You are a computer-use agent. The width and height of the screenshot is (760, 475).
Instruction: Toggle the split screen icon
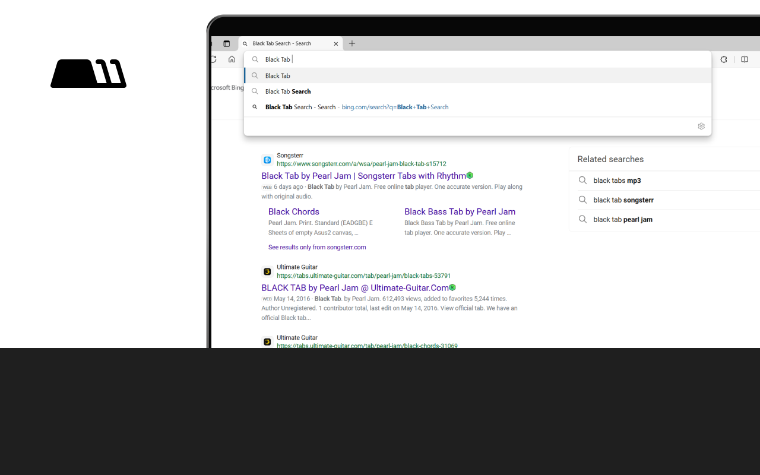(745, 59)
